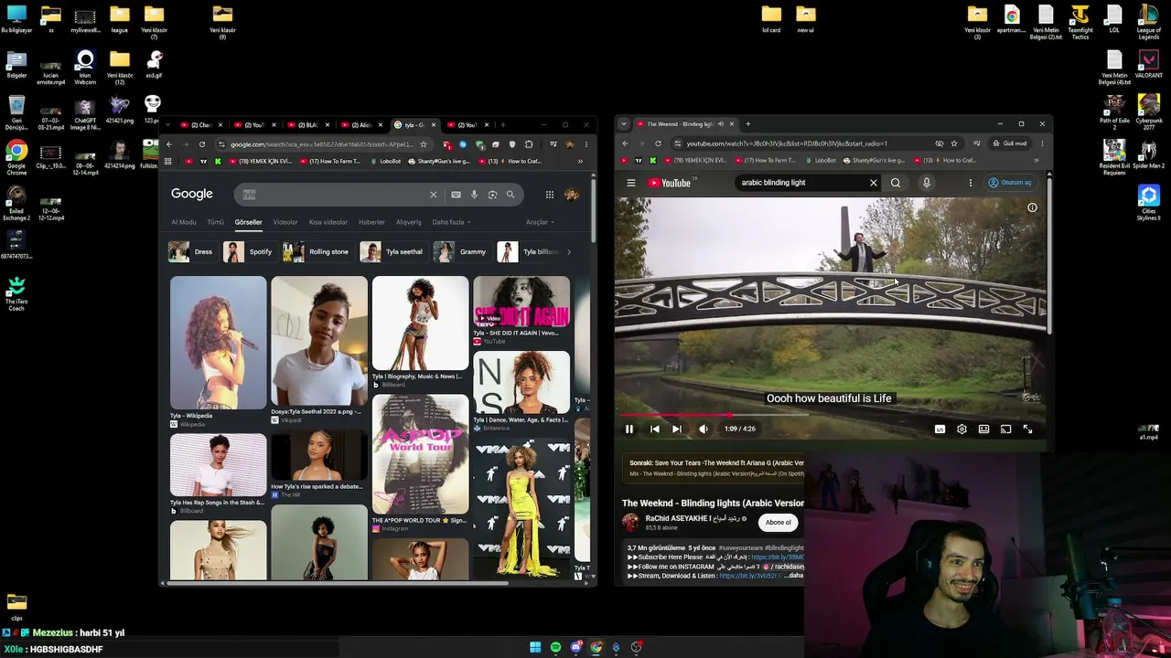Screen dimensions: 1171x658
Task: Open Google's on-screen keyboard input tool
Action: 456,195
